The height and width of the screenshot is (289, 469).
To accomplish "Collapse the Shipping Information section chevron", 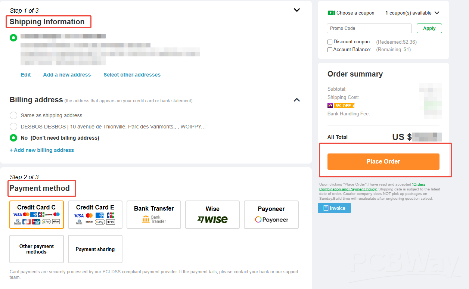I will (x=297, y=10).
